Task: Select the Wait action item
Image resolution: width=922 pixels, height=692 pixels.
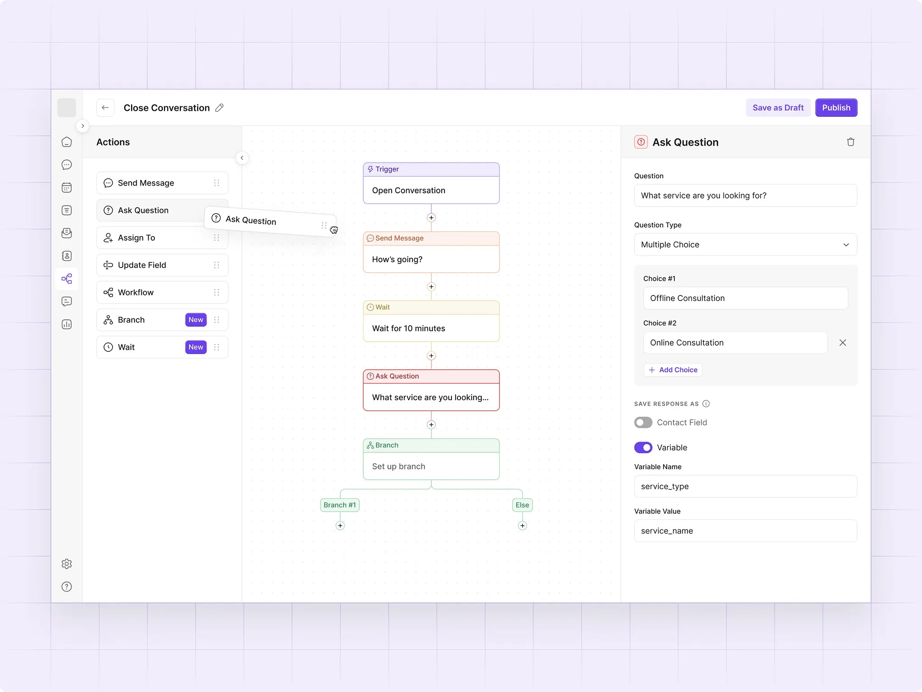Action: 162,347
